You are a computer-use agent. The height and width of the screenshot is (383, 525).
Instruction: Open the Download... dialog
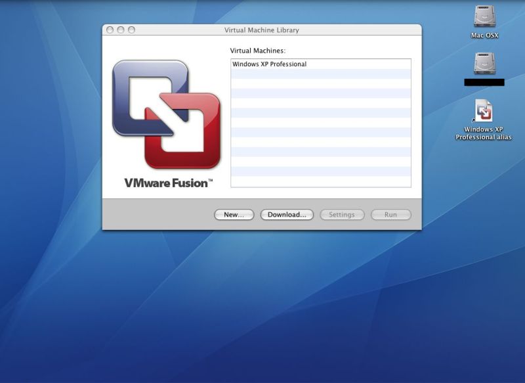click(x=287, y=215)
